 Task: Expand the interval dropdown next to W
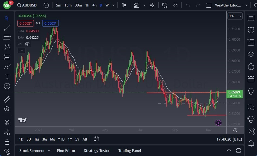113,5
